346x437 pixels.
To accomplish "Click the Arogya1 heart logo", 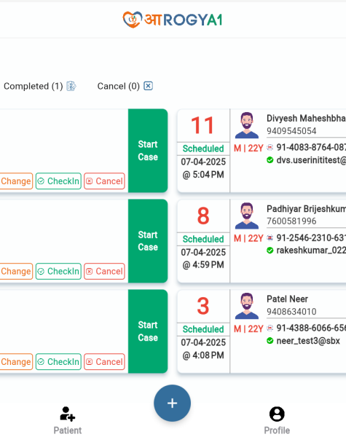I will (132, 20).
